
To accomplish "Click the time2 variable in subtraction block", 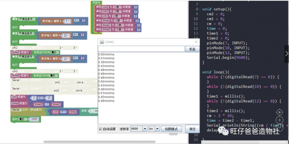I will pos(38,104).
